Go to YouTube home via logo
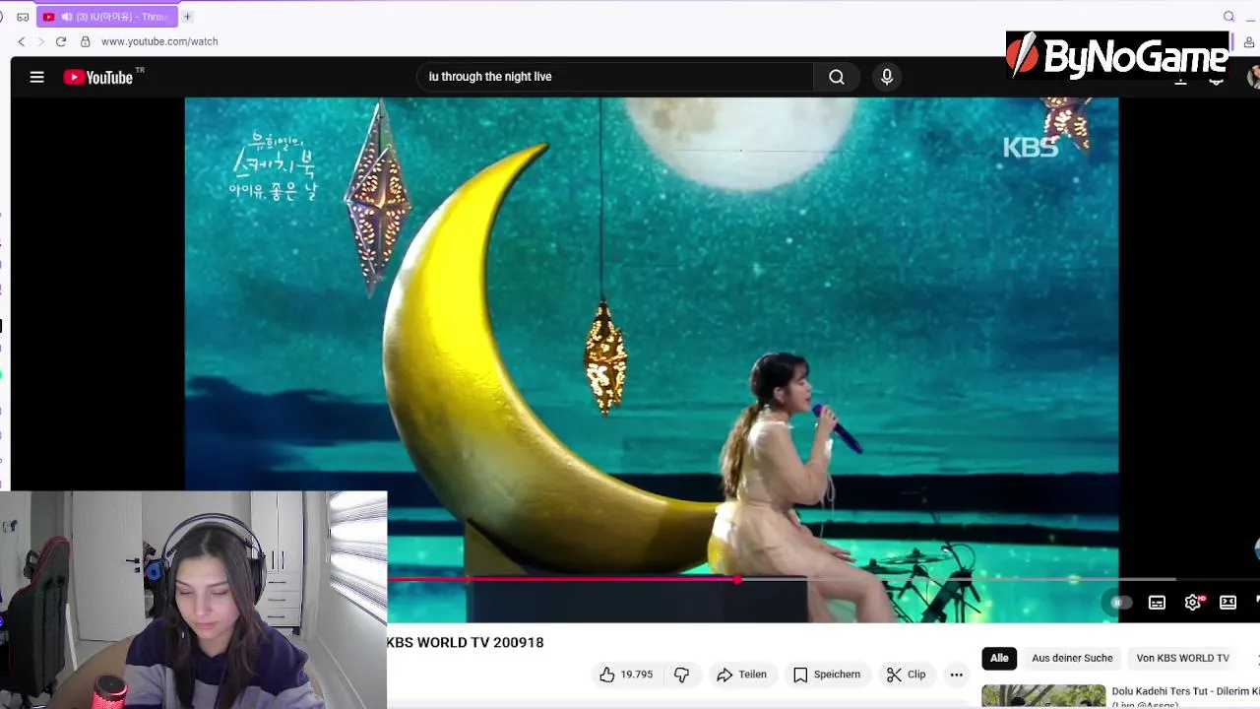This screenshot has width=1260, height=709. tap(98, 77)
